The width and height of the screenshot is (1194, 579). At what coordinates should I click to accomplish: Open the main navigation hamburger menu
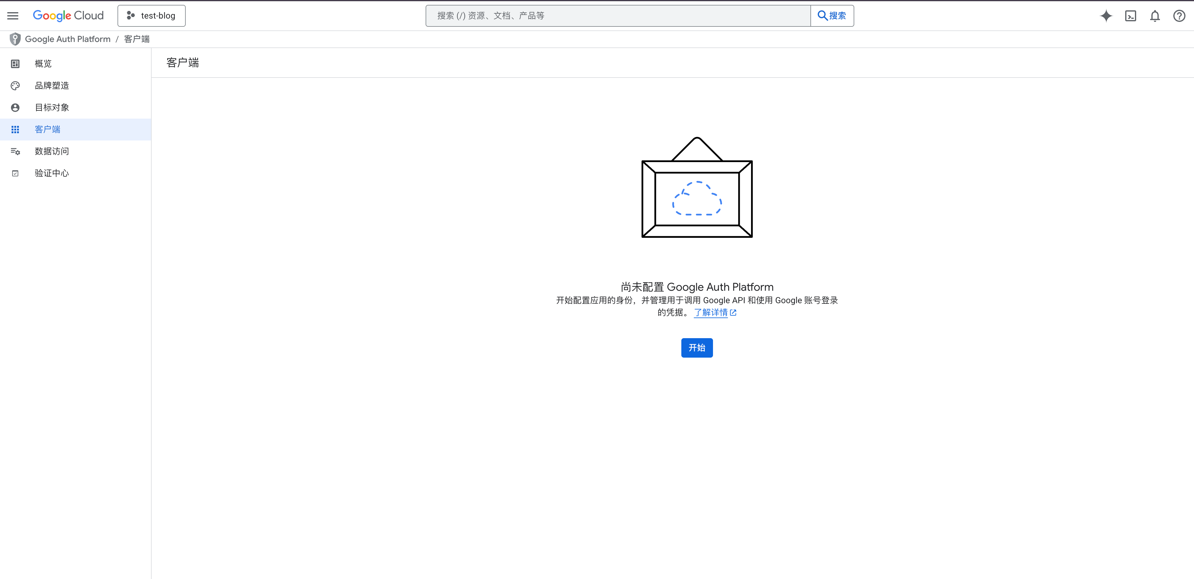pyautogui.click(x=13, y=16)
